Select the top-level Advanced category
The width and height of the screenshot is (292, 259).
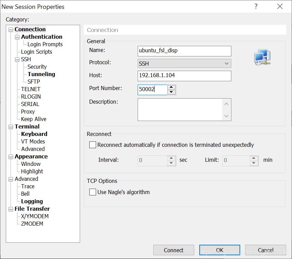point(27,179)
